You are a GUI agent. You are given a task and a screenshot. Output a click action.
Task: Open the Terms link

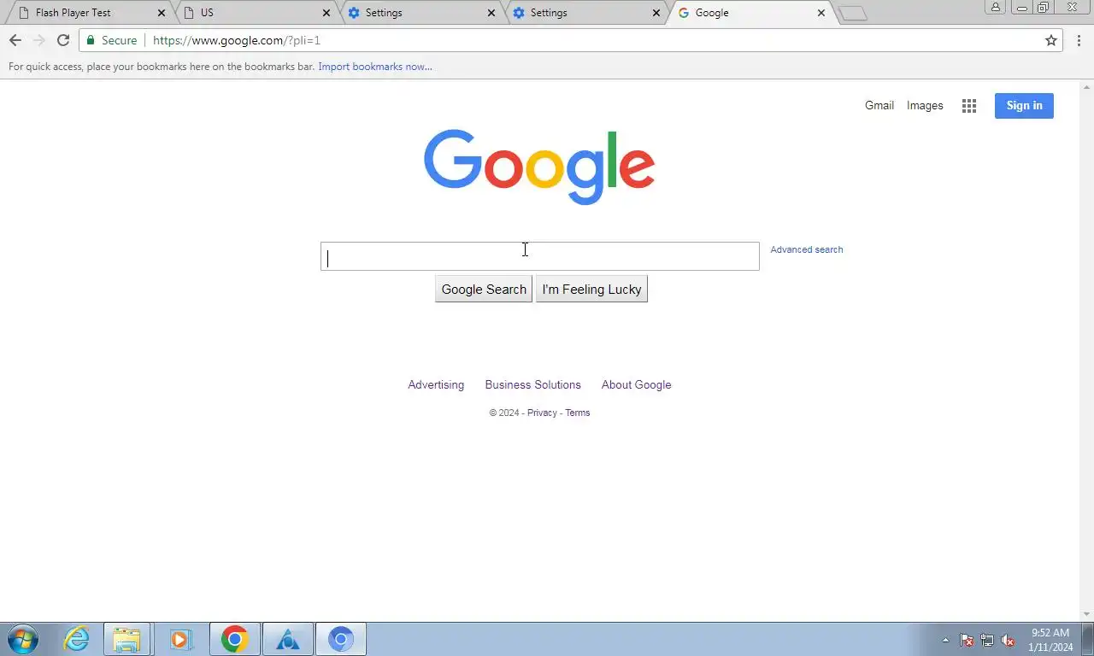pos(577,413)
